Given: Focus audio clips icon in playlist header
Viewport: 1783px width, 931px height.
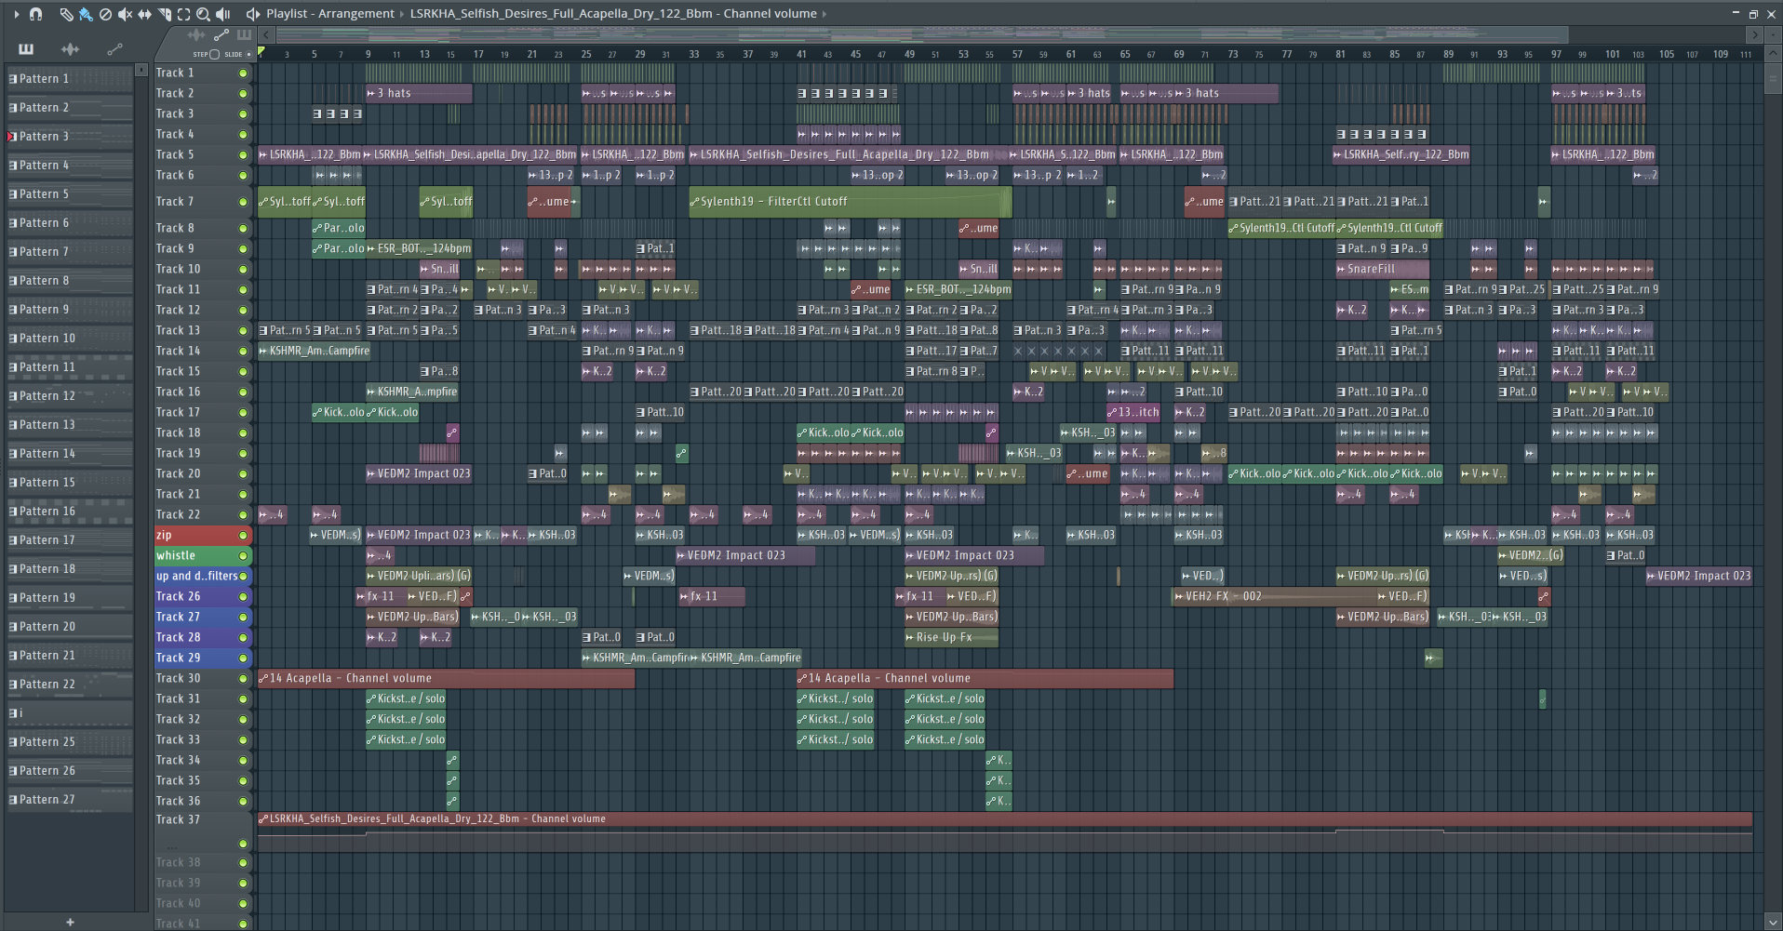Looking at the screenshot, I should tap(196, 35).
